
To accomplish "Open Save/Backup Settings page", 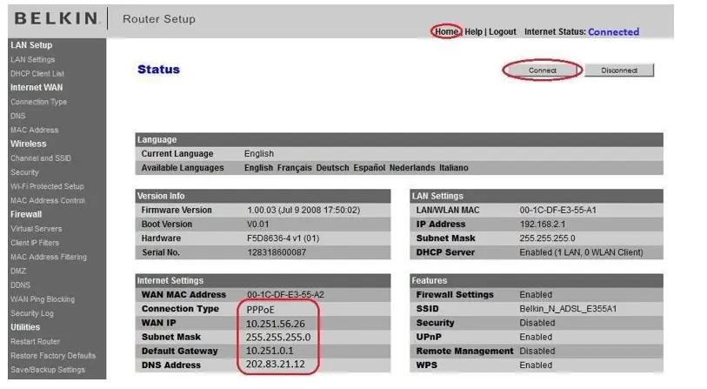I will coord(47,370).
